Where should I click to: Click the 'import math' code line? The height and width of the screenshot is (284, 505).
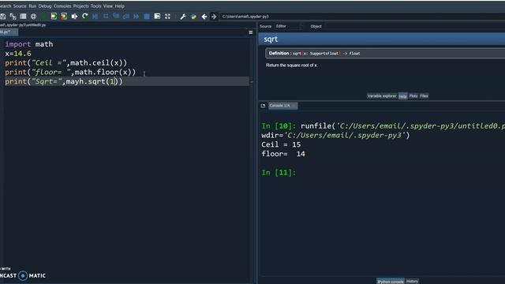click(x=29, y=44)
